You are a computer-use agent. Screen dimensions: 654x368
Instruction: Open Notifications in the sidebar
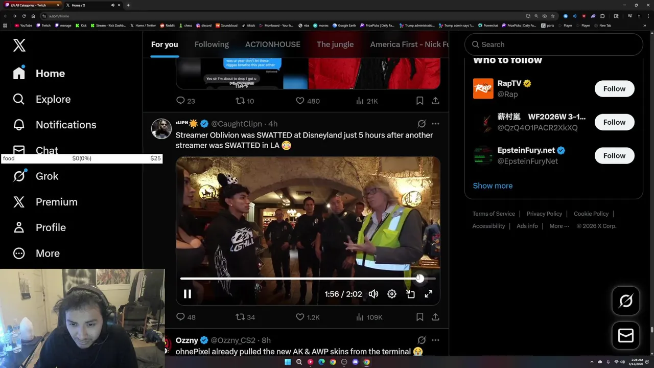click(55, 125)
